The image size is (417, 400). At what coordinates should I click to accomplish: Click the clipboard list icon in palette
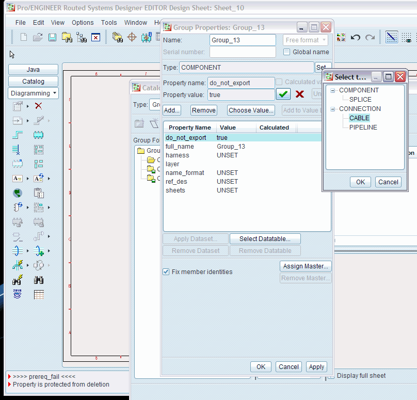click(x=39, y=193)
